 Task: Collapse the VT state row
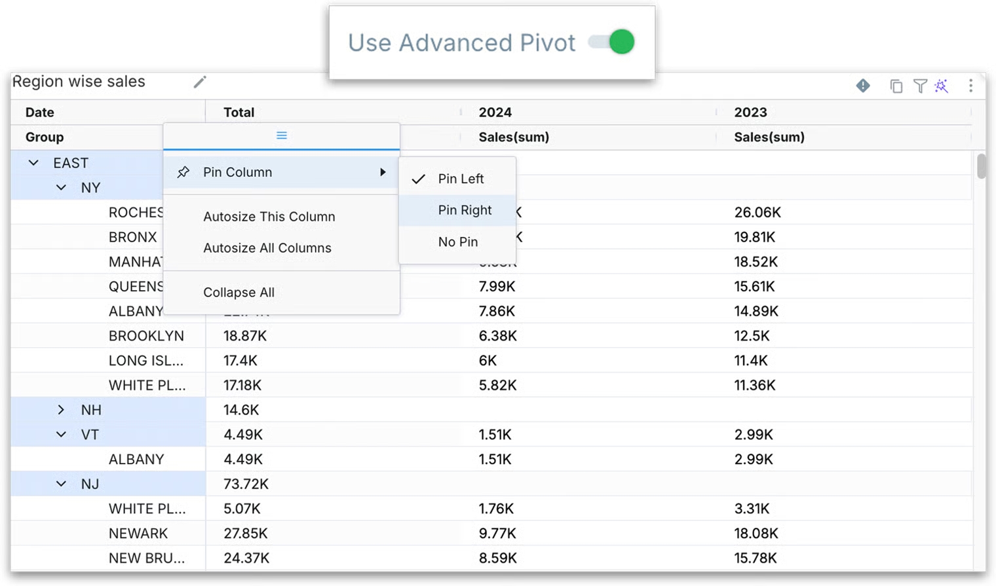[x=61, y=435]
